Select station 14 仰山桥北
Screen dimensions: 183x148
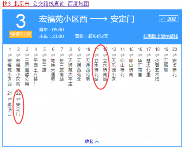click(123, 67)
